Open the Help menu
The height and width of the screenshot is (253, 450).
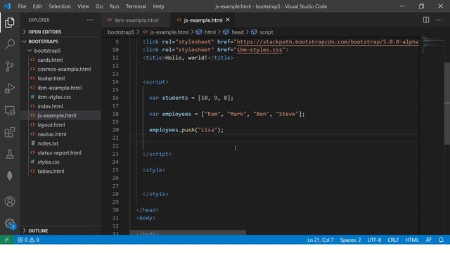point(158,6)
